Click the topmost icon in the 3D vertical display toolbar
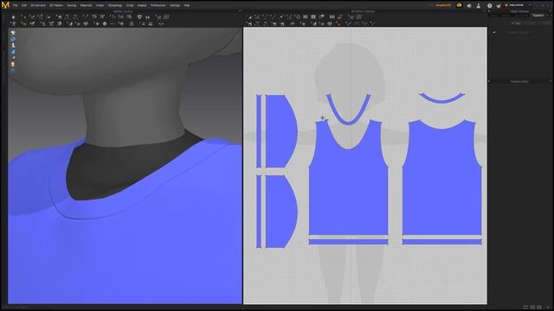This screenshot has width=554, height=311. 13,33
